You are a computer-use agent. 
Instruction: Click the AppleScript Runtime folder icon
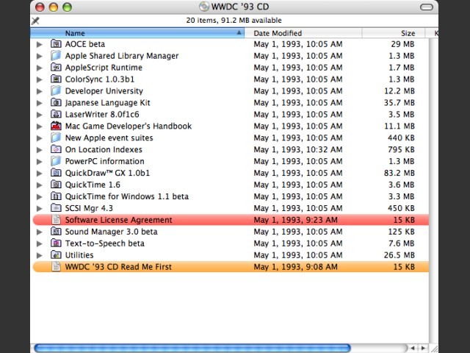56,67
